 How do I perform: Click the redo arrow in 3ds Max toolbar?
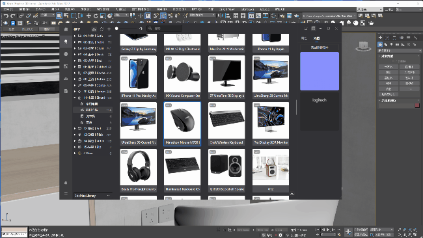(12, 16)
